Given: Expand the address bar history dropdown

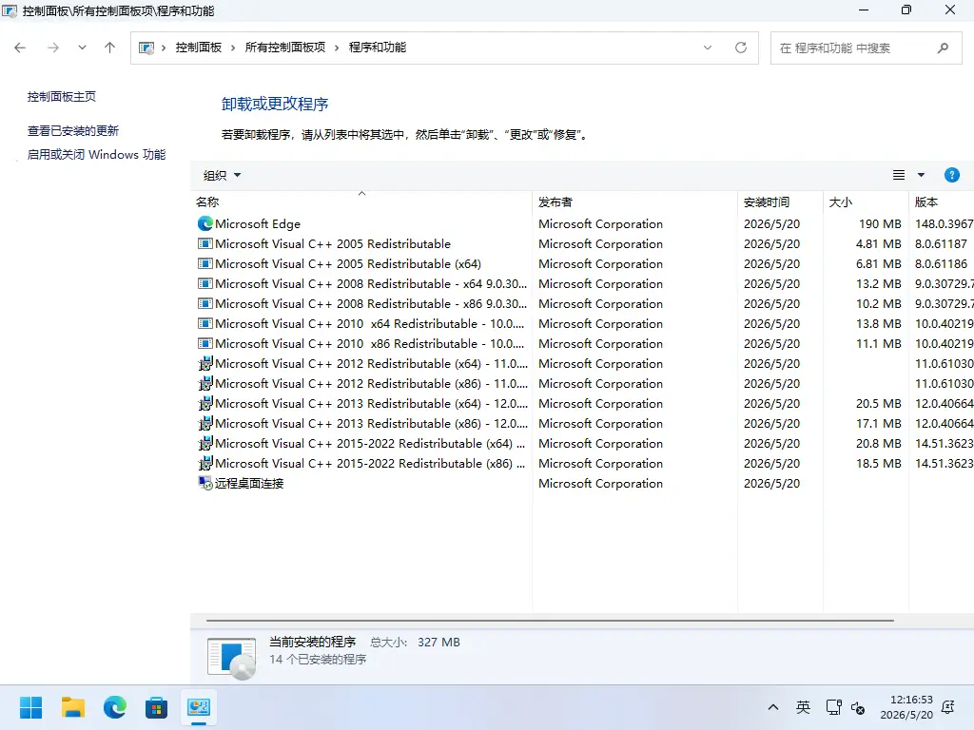Looking at the screenshot, I should pyautogui.click(x=708, y=48).
